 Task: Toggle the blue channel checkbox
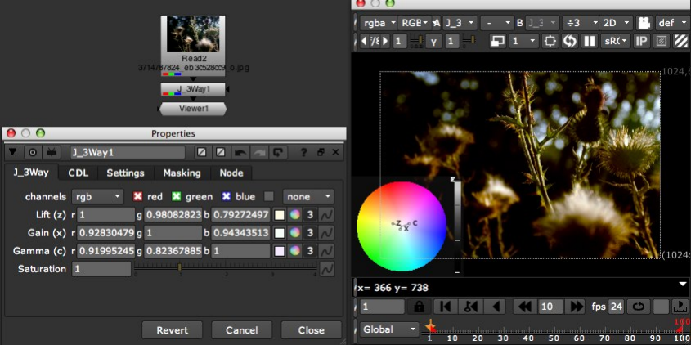[227, 196]
